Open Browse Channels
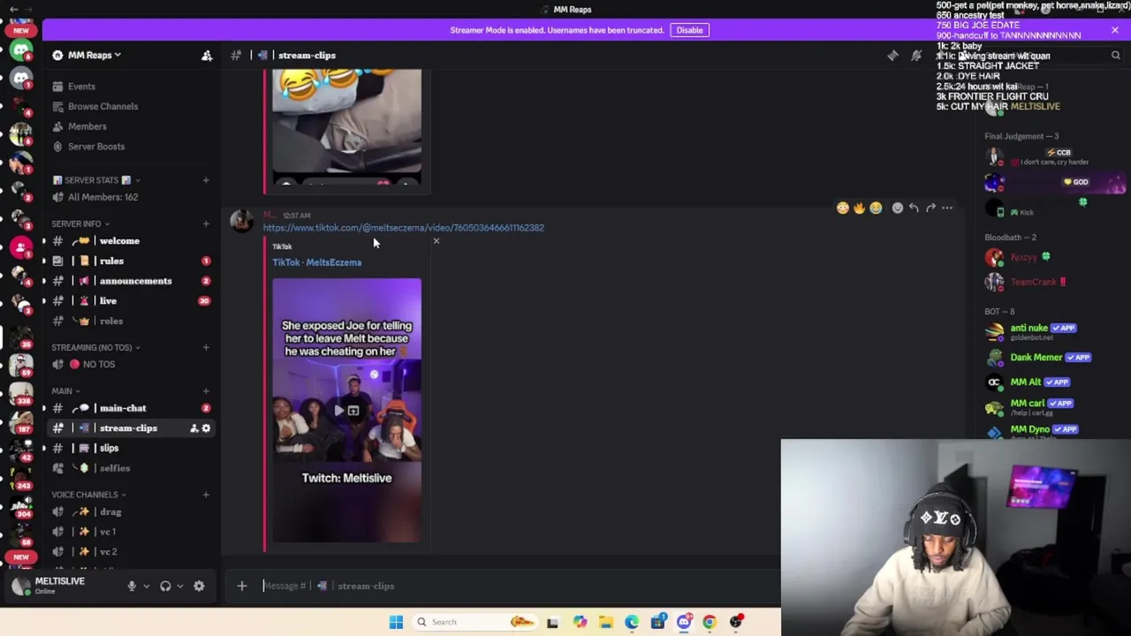The height and width of the screenshot is (636, 1131). (102, 106)
